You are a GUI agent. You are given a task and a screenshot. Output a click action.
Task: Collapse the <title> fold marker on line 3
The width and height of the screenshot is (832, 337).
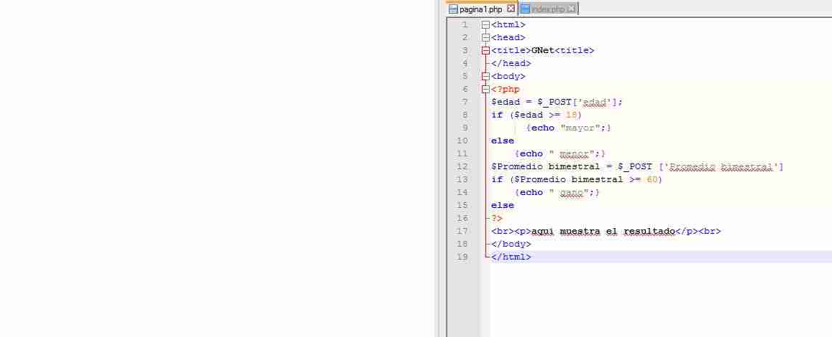tap(485, 51)
